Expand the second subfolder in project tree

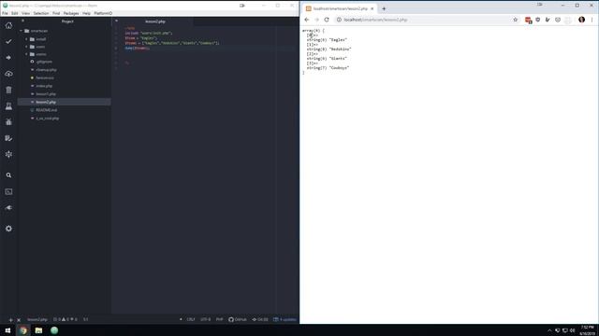click(x=27, y=47)
